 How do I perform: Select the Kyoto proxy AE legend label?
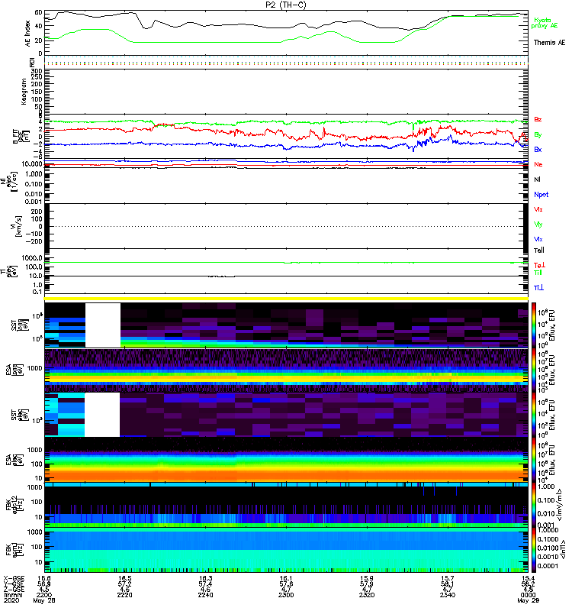point(545,23)
